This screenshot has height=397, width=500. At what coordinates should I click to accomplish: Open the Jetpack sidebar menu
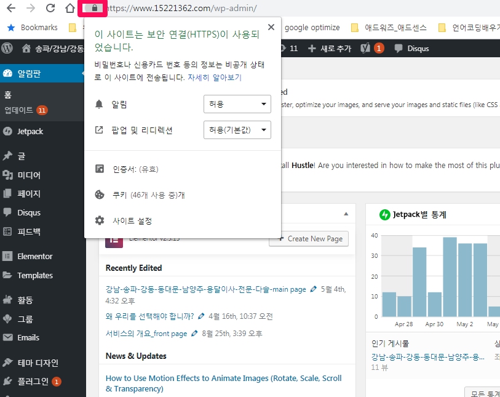[30, 131]
